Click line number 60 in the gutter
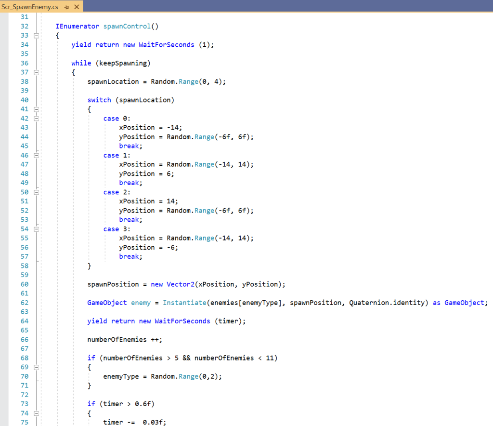This screenshot has width=493, height=426. point(25,284)
